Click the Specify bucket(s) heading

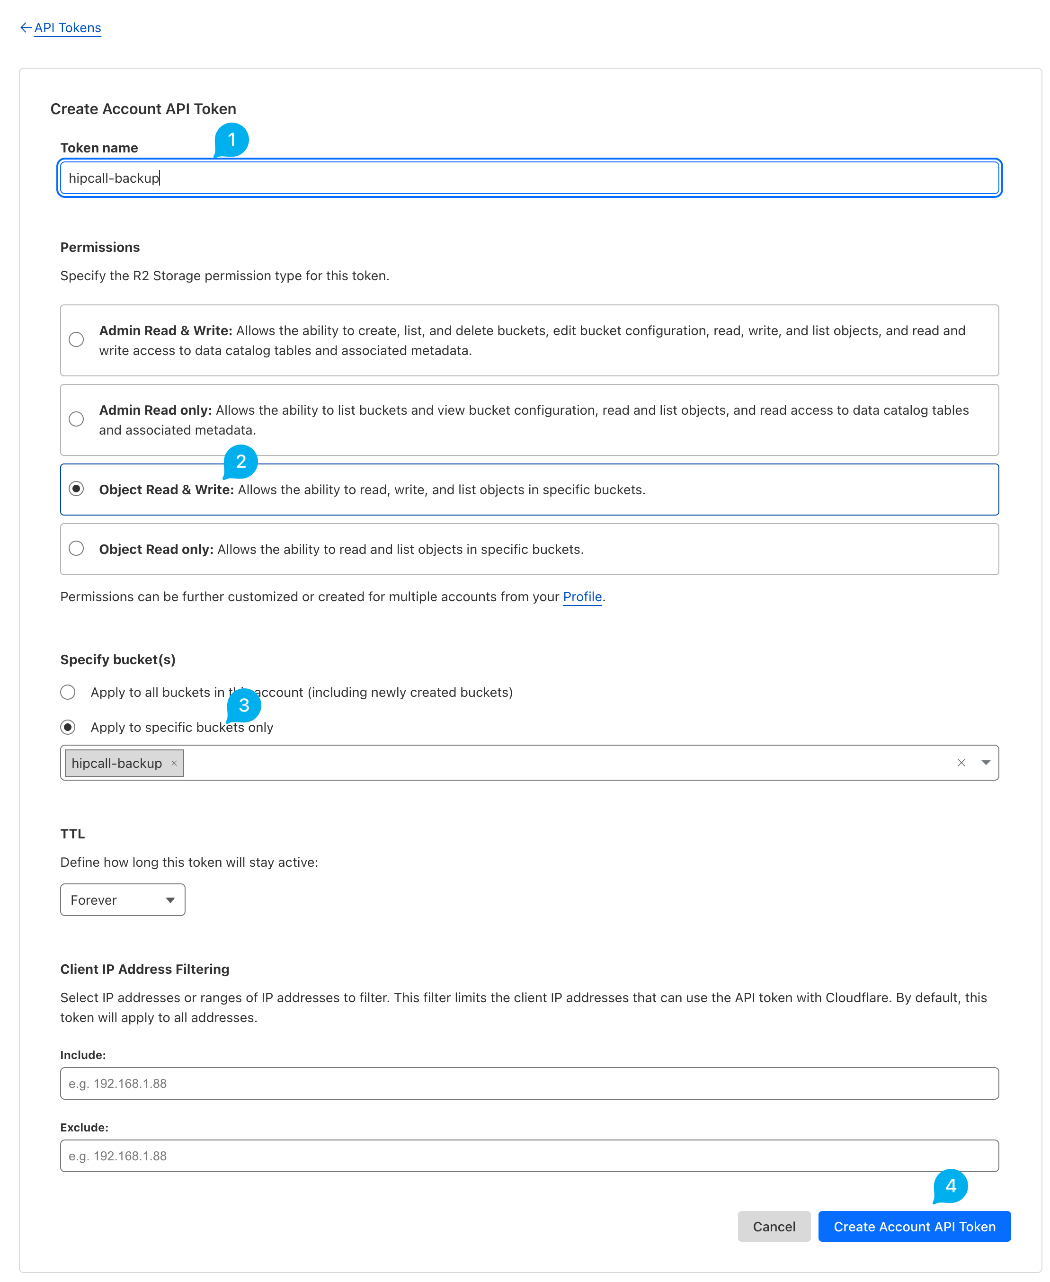pos(118,660)
